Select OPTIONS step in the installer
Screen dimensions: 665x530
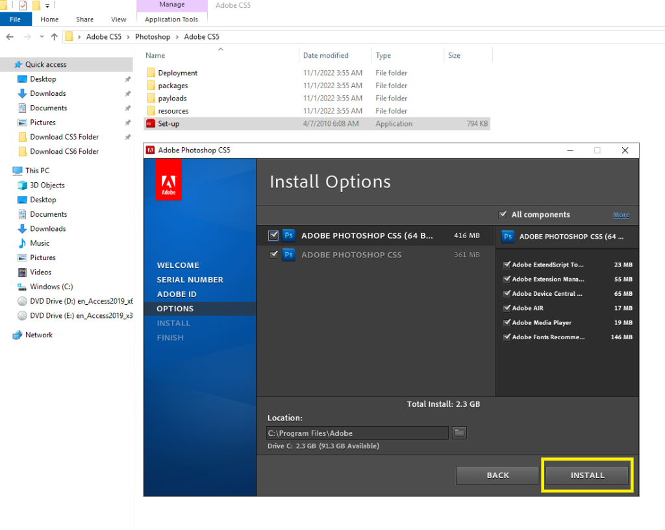point(175,309)
